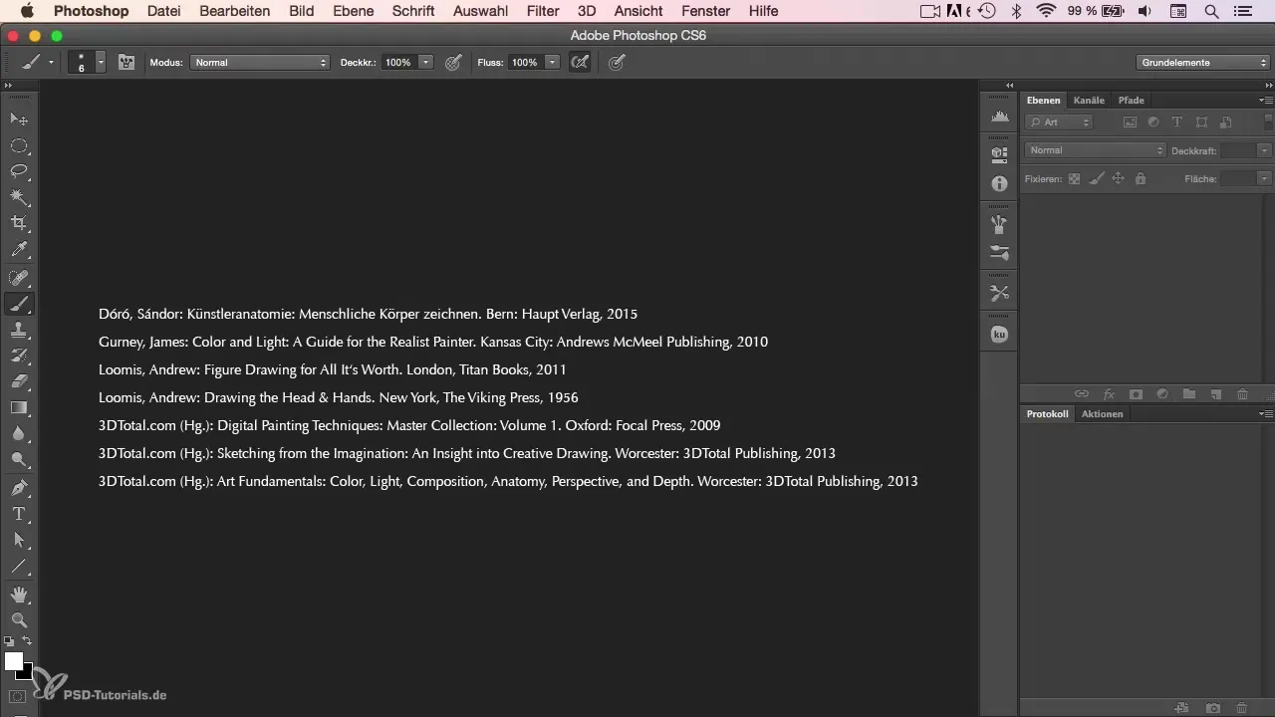This screenshot has height=717, width=1275.
Task: Open the Info panel icon
Action: tap(999, 185)
